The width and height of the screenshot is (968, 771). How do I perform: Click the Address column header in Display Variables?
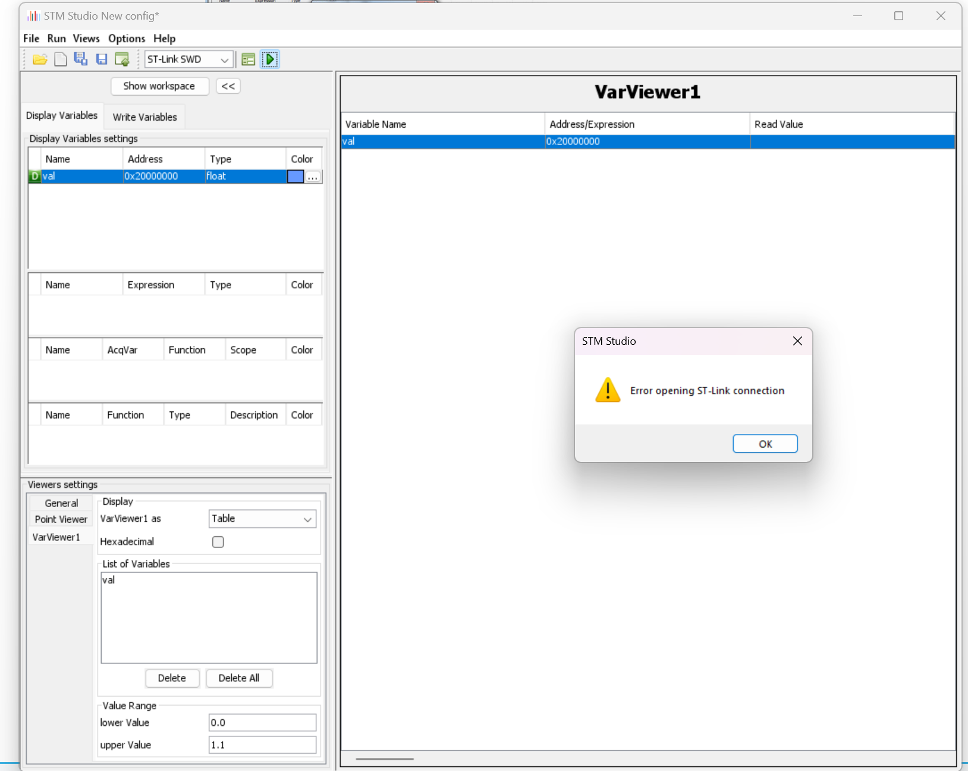click(x=164, y=159)
